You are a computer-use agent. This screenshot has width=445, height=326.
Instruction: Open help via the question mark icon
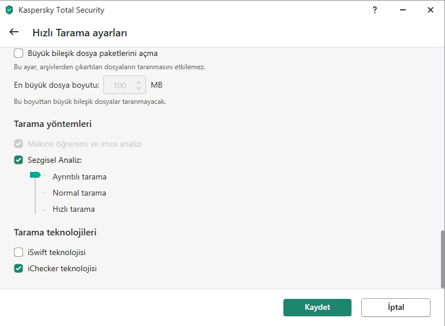coord(375,10)
